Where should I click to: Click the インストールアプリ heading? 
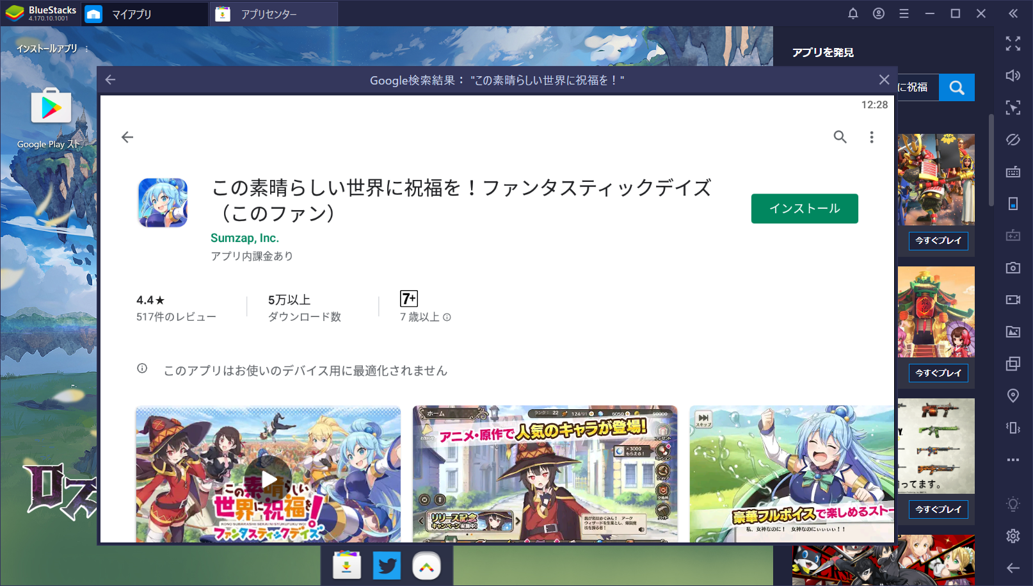(x=47, y=49)
